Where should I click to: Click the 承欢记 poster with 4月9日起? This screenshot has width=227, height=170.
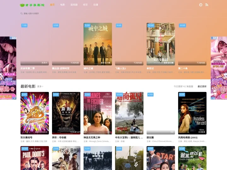coord(161,44)
